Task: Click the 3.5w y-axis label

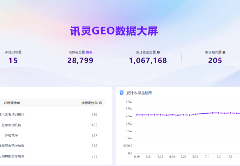Action: coord(129,102)
